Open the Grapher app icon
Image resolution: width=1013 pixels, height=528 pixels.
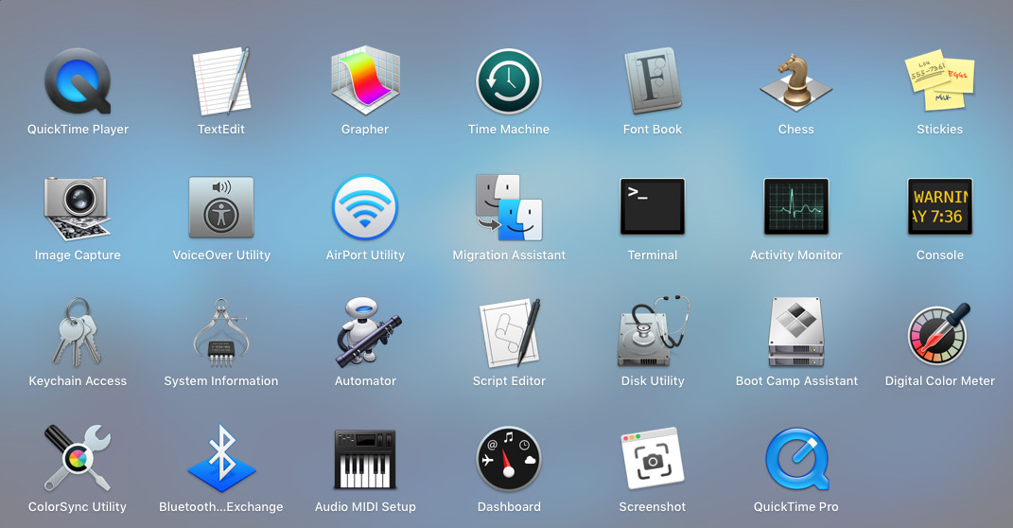[365, 82]
